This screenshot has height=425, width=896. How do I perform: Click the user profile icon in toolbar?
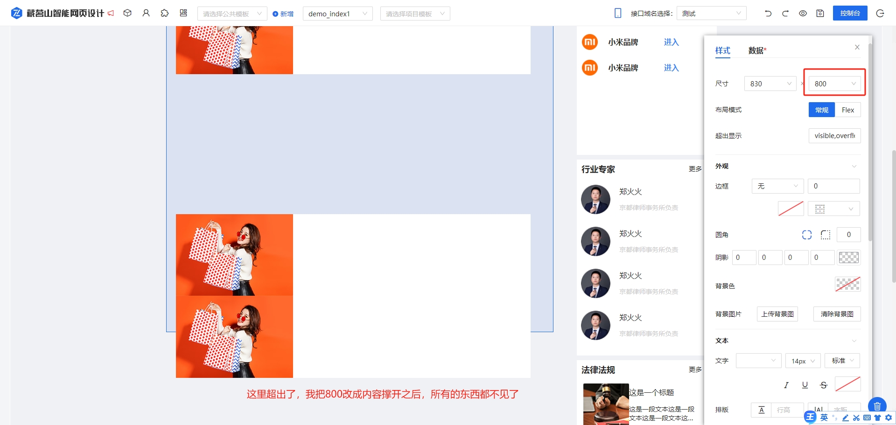click(x=146, y=13)
